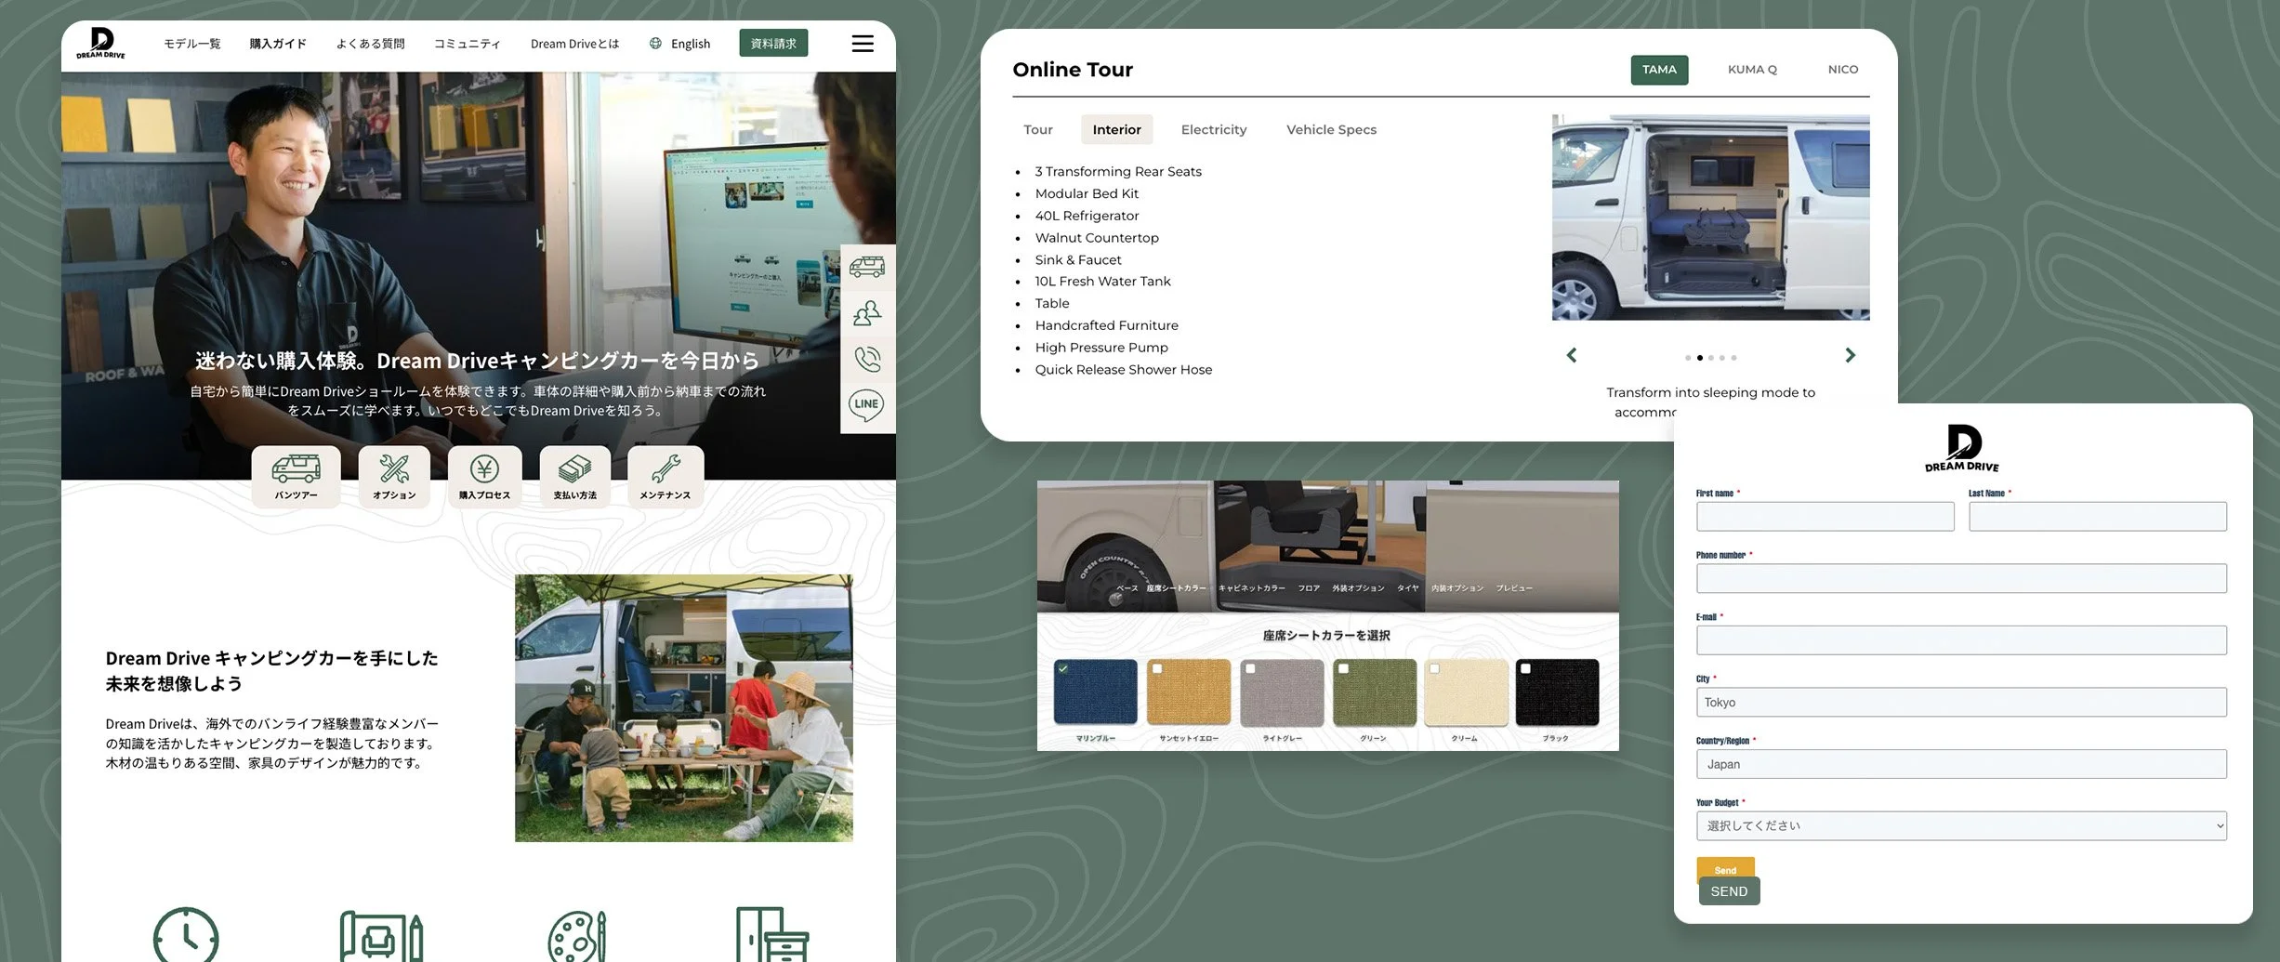Select the タイヤ configurator step
2280x962 pixels.
tap(1408, 588)
